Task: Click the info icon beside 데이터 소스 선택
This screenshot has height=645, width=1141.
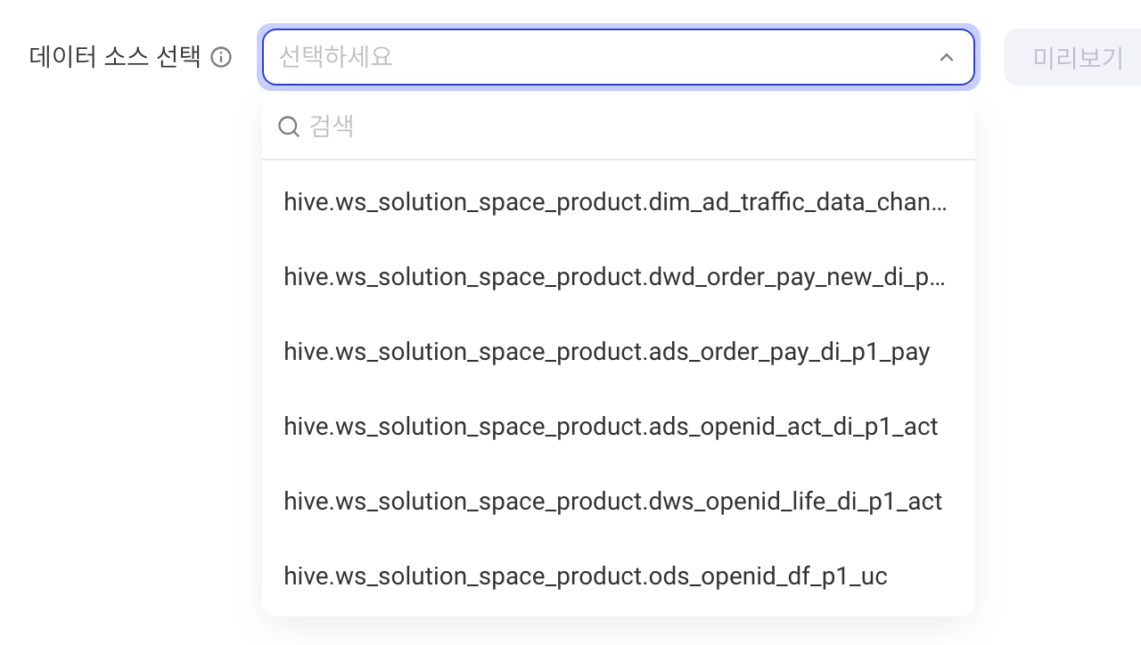Action: click(221, 58)
